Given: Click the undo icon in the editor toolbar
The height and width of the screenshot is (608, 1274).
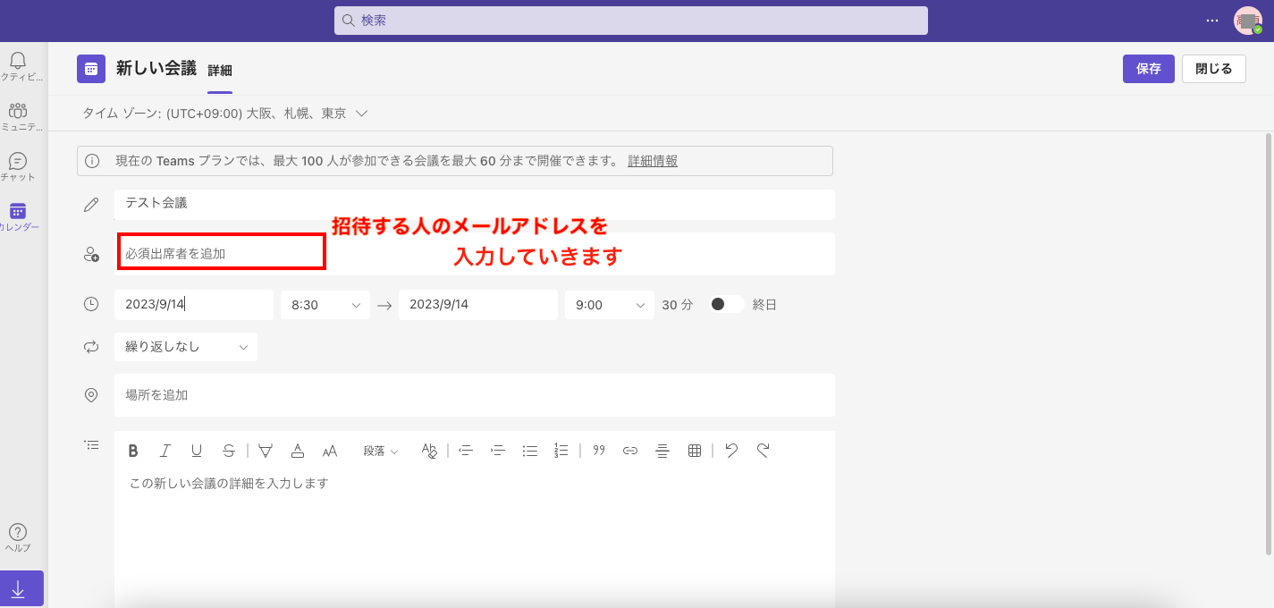Looking at the screenshot, I should click(x=730, y=450).
